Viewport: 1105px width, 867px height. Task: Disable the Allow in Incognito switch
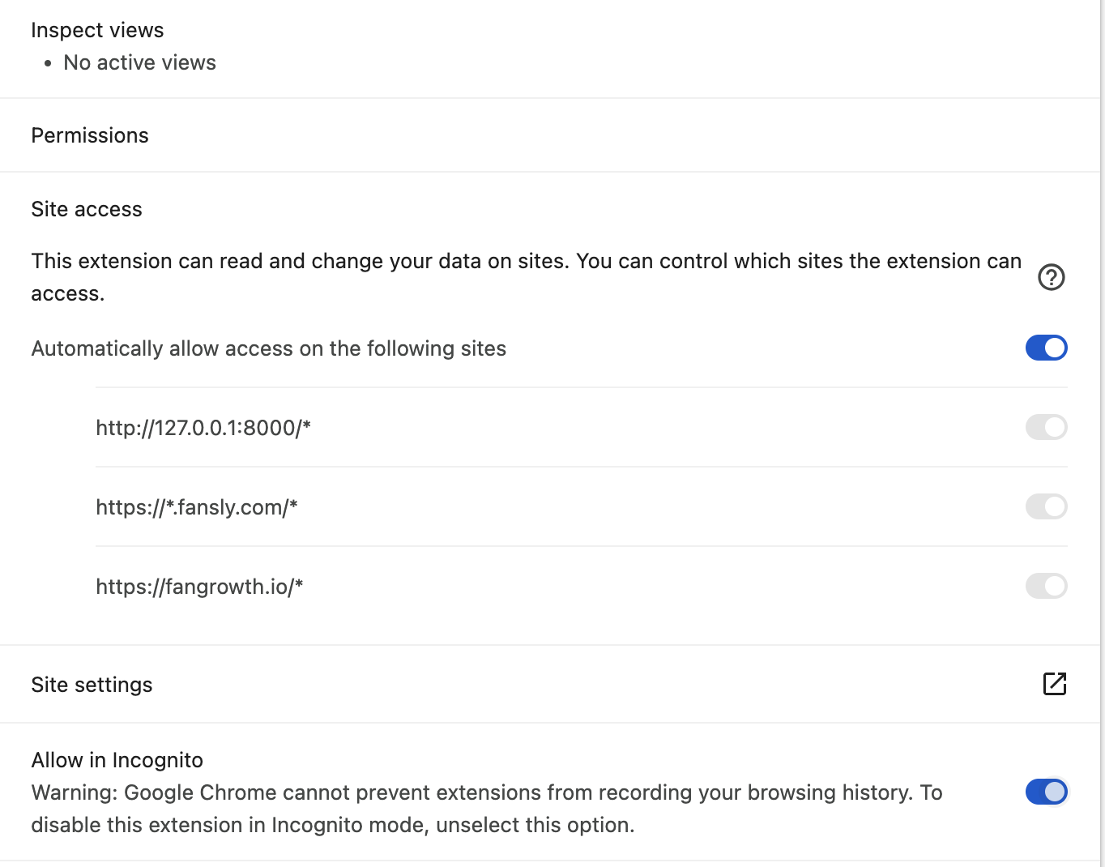[1046, 792]
